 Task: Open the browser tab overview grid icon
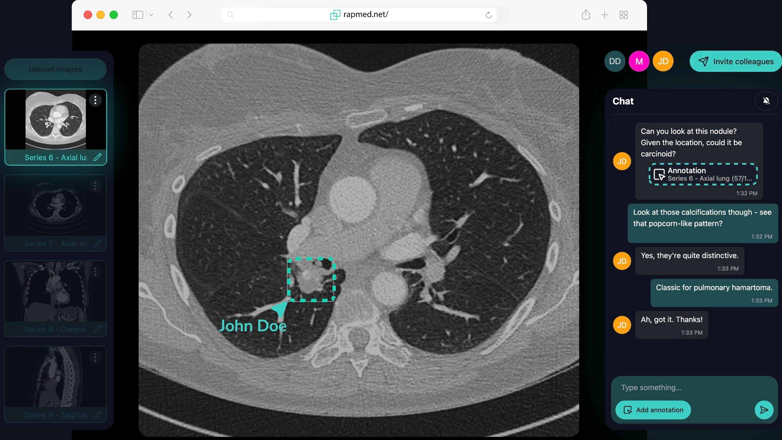(624, 15)
